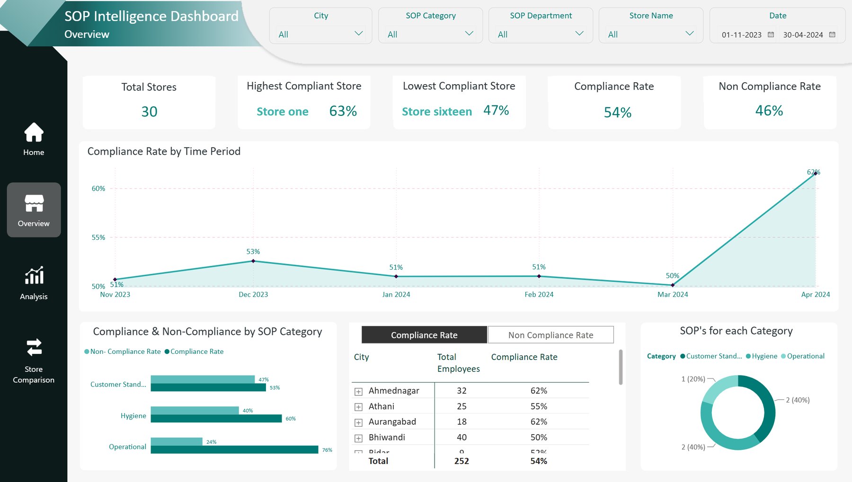
Task: Click the start date 01-11-2023 field
Action: pos(741,35)
